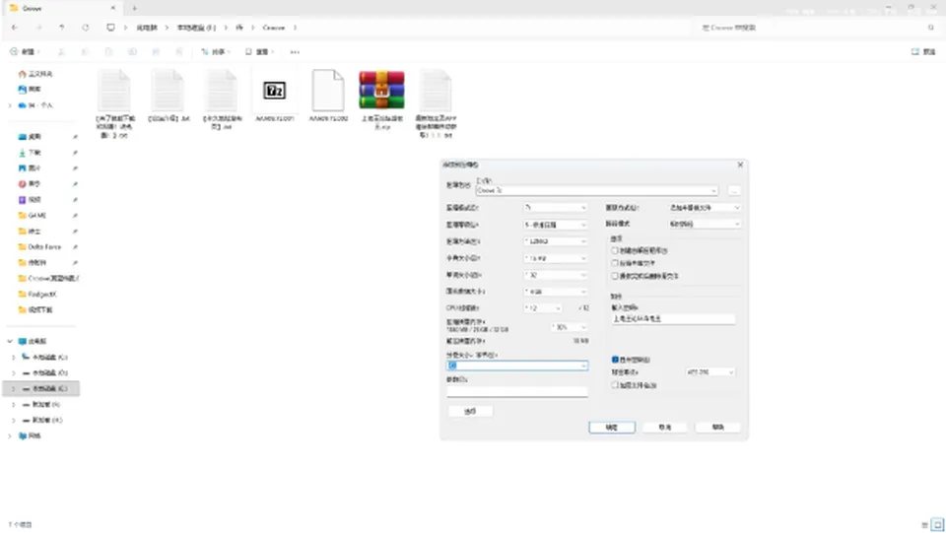Open the Sort menu in Explorer toolbar

216,52
